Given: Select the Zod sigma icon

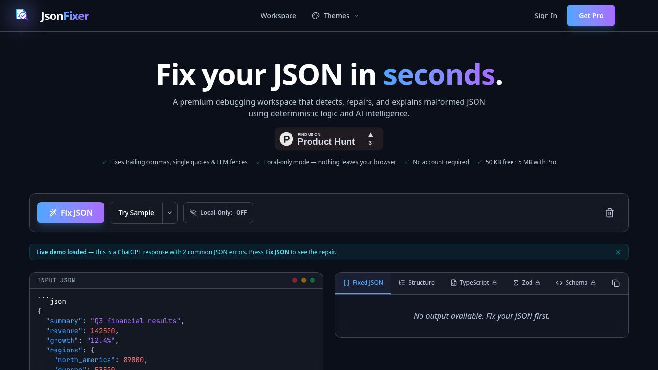Looking at the screenshot, I should click(515, 283).
